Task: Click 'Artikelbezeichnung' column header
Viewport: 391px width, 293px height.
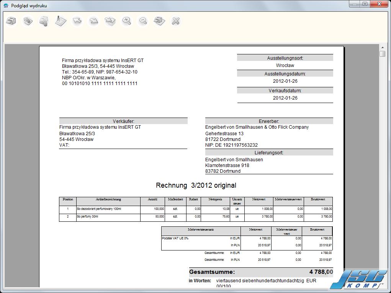Action: tap(108, 199)
